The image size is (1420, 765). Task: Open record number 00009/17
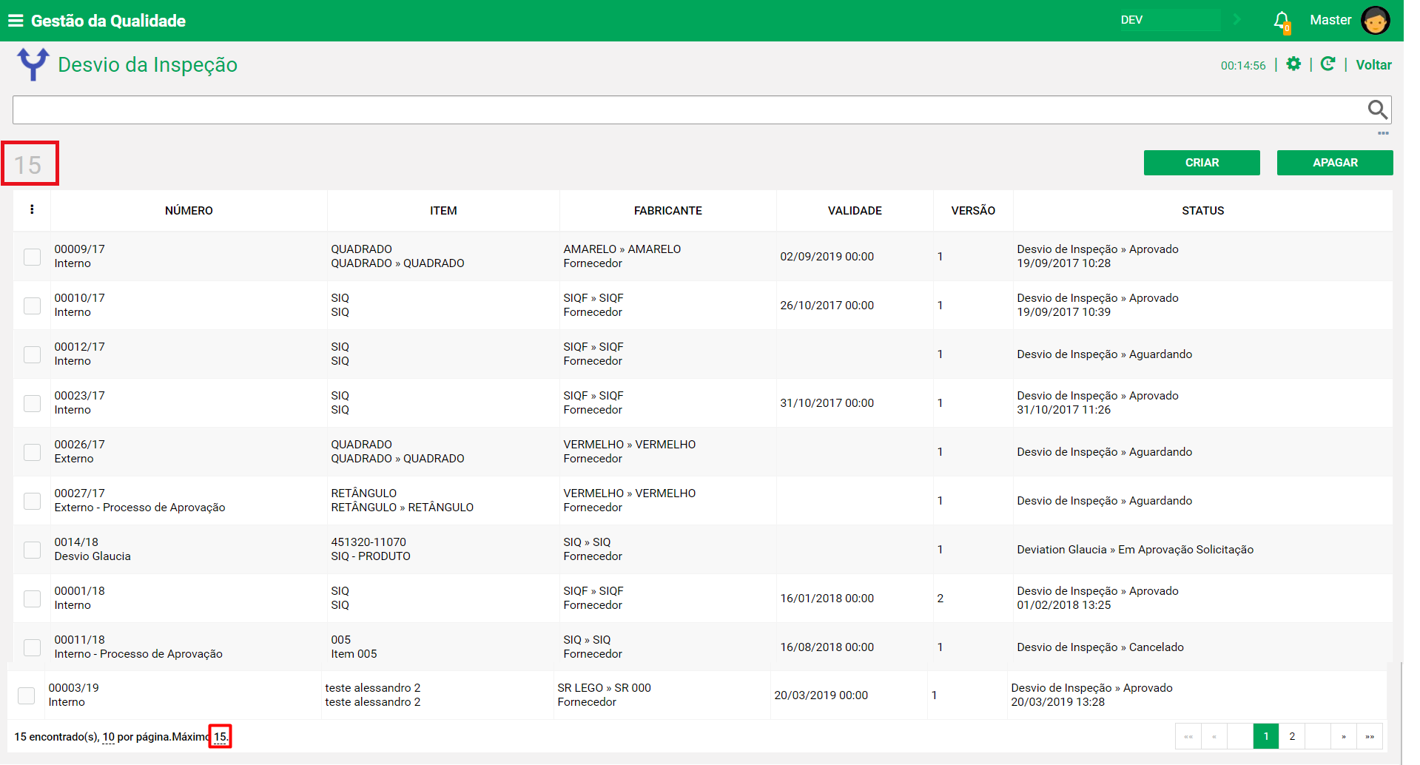[79, 249]
